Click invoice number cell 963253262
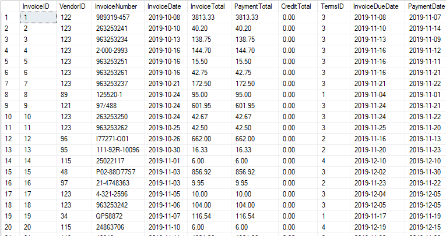 tap(118, 128)
